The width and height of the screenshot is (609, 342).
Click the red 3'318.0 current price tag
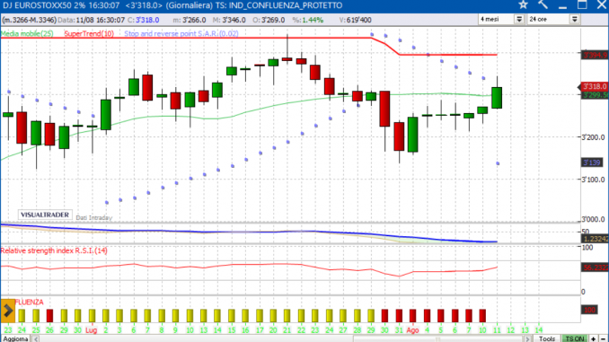point(594,86)
